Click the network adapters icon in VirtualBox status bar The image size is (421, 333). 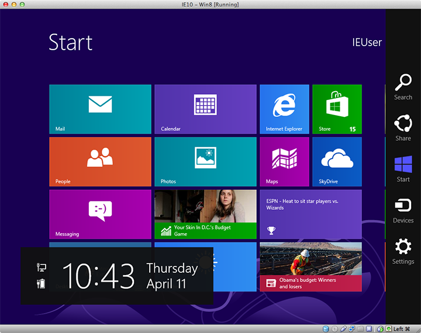352,329
